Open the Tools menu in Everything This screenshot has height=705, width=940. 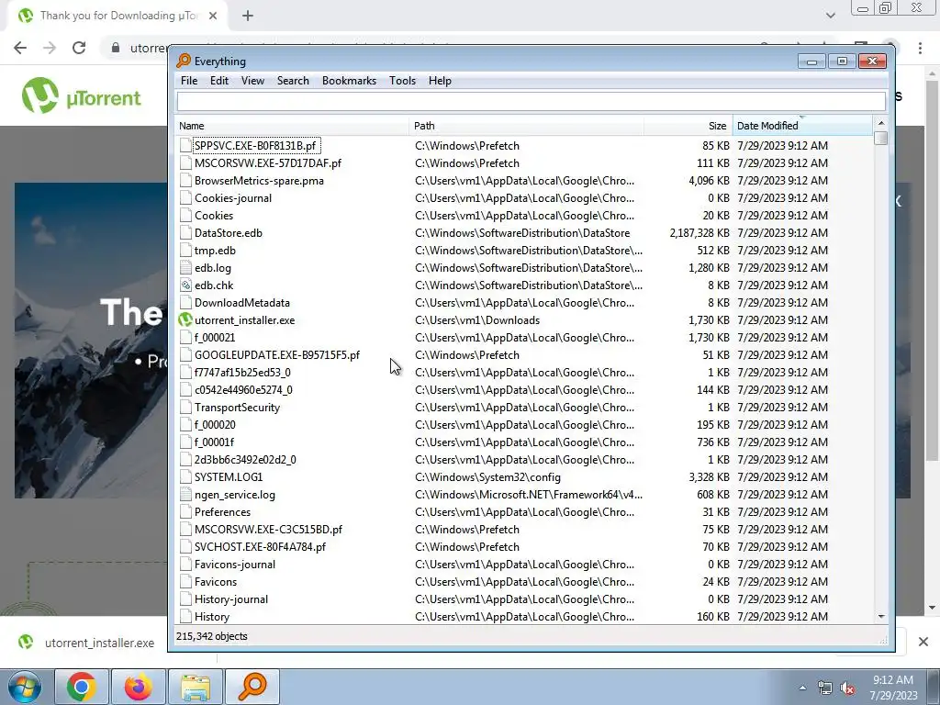pyautogui.click(x=402, y=81)
